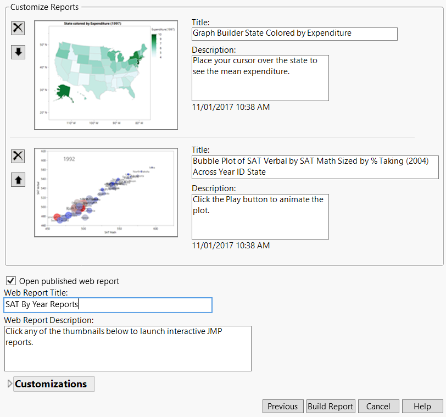Select the US map expenditure thumbnail
This screenshot has height=417, width=446.
(x=105, y=75)
